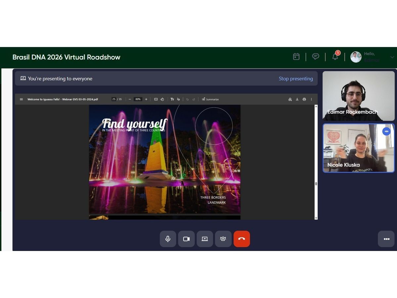Open the PDF viewer sidebar menu

[x=22, y=99]
